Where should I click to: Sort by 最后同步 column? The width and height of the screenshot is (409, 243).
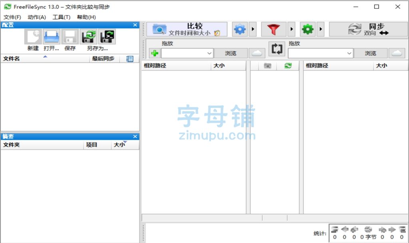click(x=105, y=59)
